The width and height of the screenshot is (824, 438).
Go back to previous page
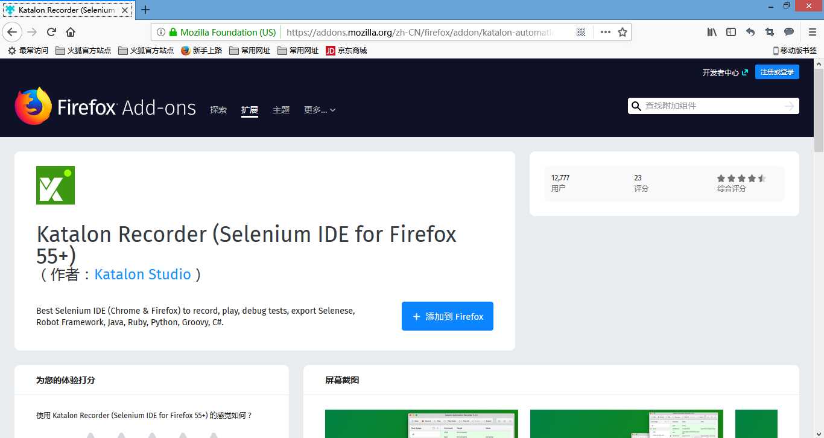12,32
